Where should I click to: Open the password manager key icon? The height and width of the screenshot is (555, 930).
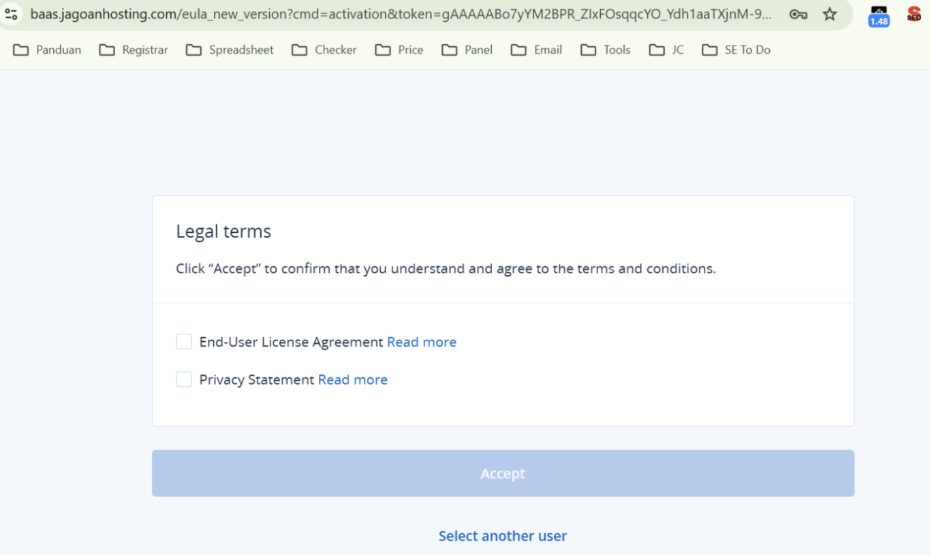coord(798,14)
